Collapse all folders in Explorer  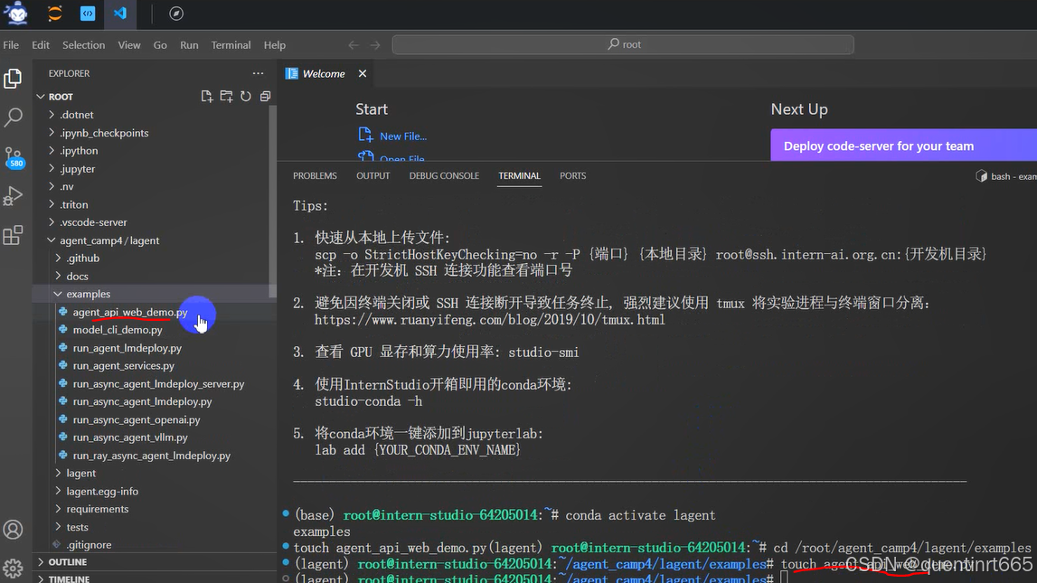(265, 97)
